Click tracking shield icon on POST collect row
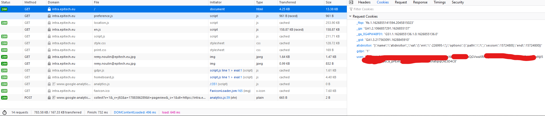The image size is (545, 116). (x=54, y=98)
